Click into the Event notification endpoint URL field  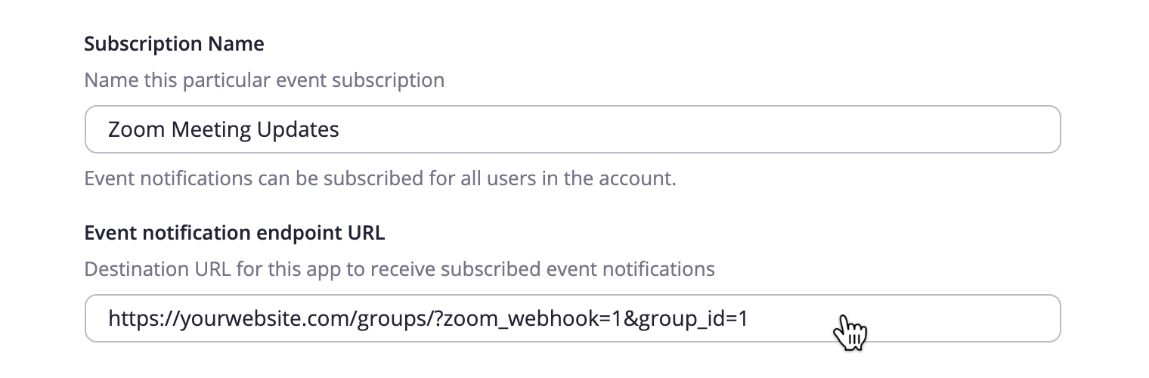[572, 318]
